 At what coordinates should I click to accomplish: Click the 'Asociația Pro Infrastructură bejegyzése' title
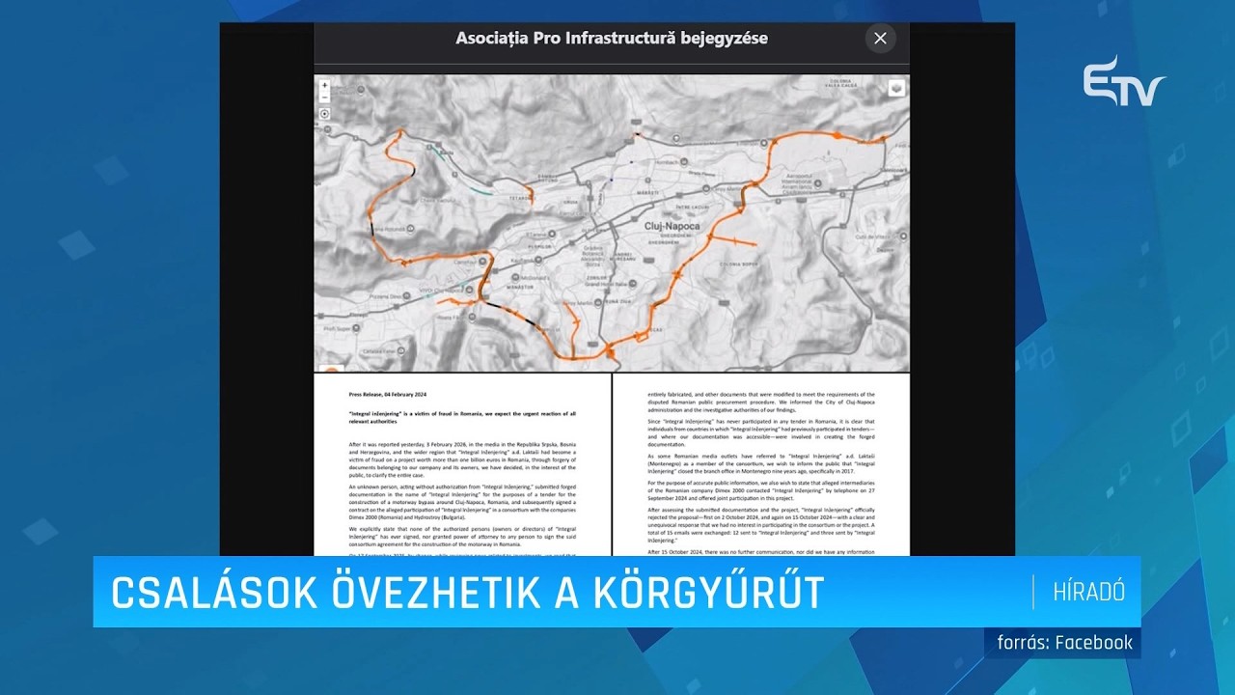tap(612, 39)
